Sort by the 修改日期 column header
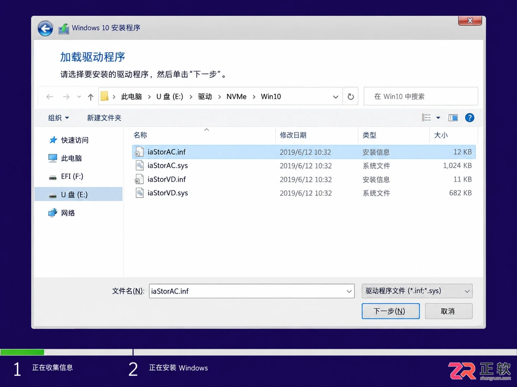Screen dimensions: 517x387 293,135
